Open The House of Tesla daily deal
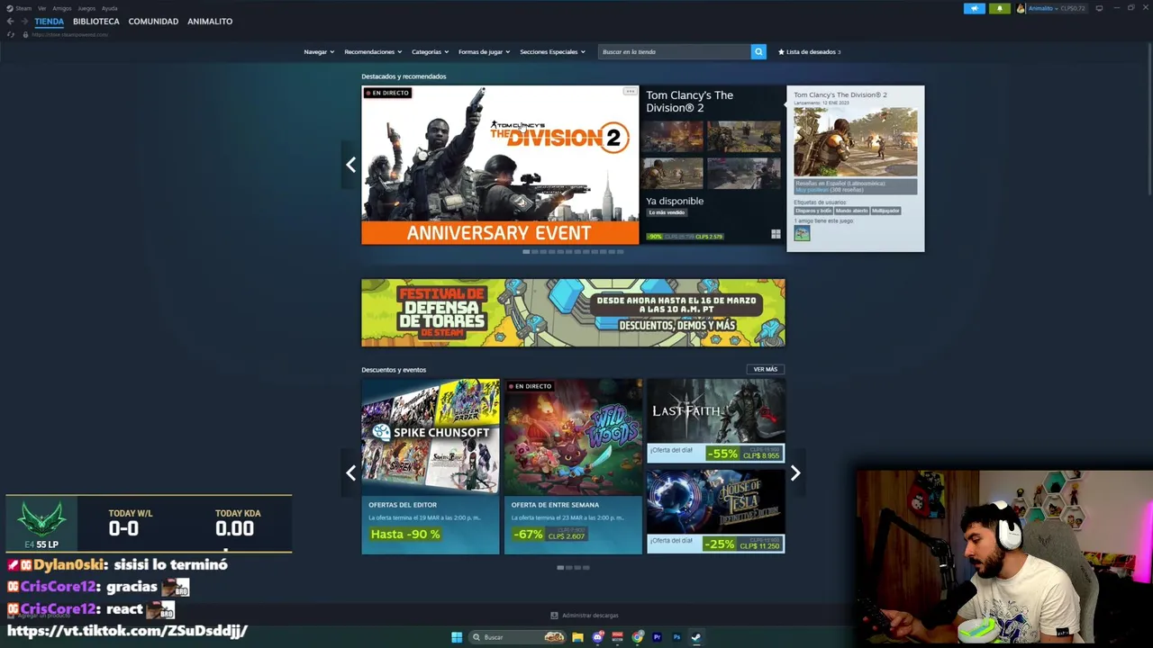 pyautogui.click(x=715, y=511)
